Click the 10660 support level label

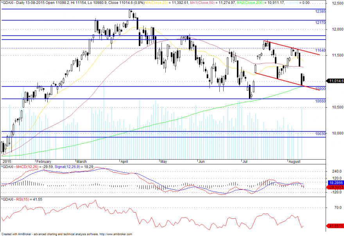pos(320,101)
